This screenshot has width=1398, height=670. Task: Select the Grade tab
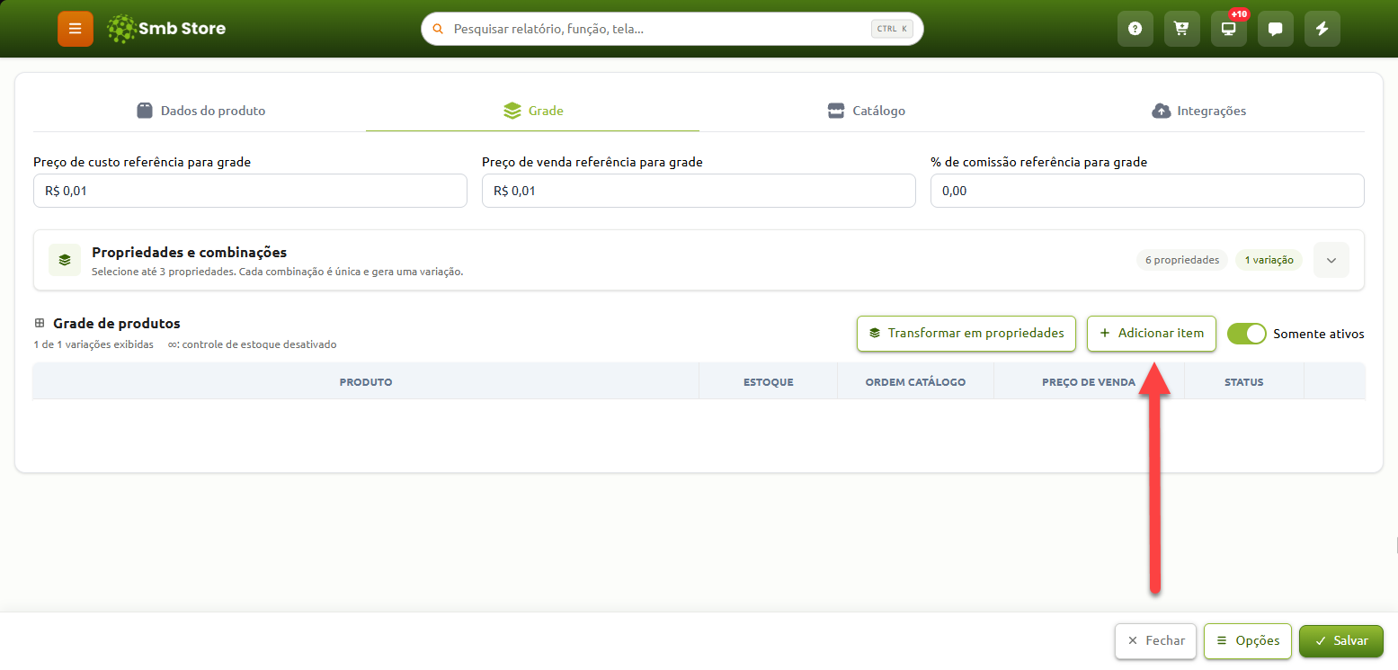tap(533, 111)
